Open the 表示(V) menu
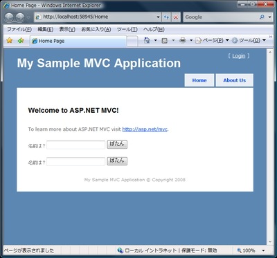The width and height of the screenshot is (277, 258). [67, 30]
